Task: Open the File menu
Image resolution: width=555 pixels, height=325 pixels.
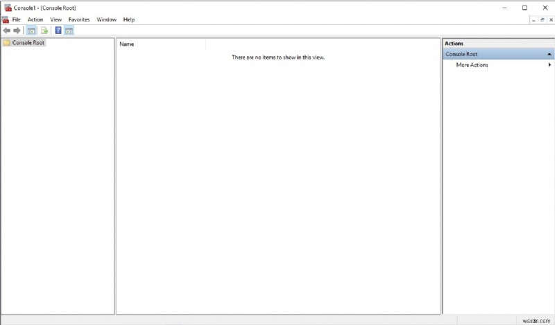Action: click(16, 20)
